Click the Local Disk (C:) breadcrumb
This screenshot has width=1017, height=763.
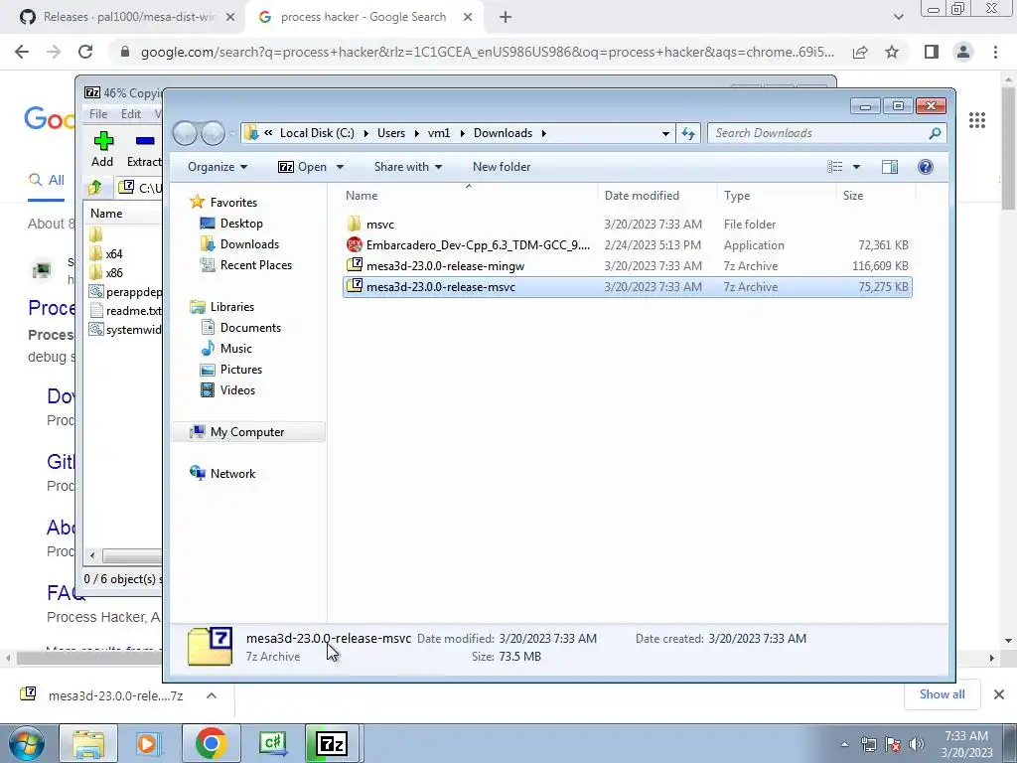tap(317, 133)
